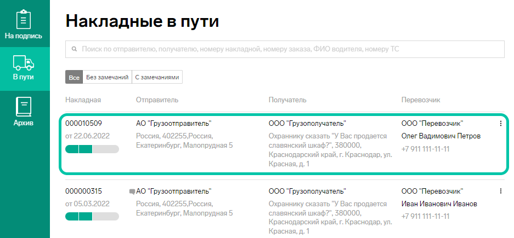Image resolution: width=514 pixels, height=238 pixels.
Task: Click driver Иван Иванович Иванов
Action: pyautogui.click(x=439, y=204)
